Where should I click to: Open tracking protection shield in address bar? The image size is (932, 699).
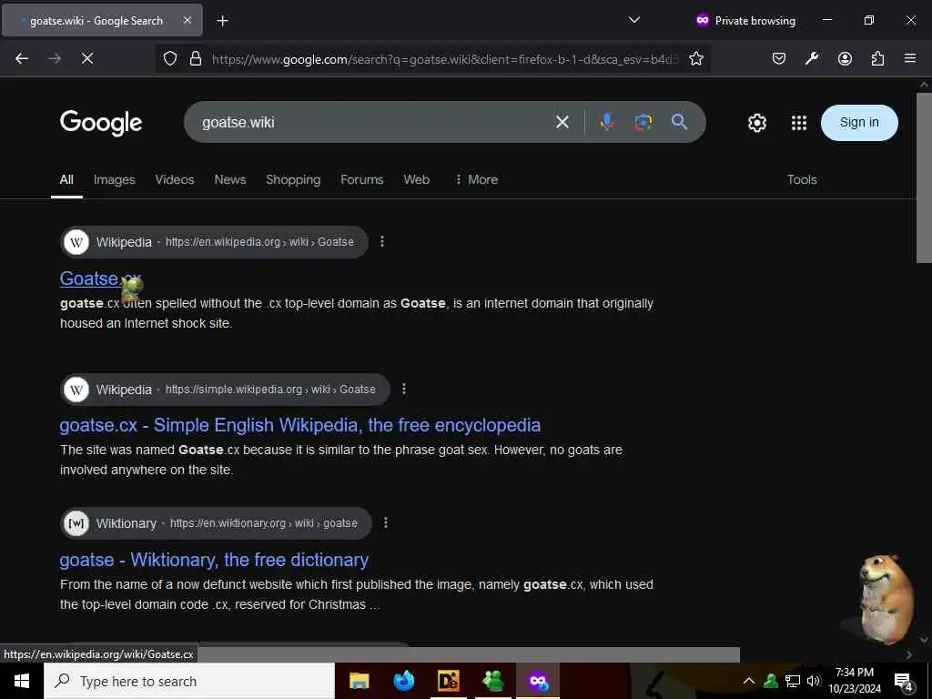pos(170,58)
